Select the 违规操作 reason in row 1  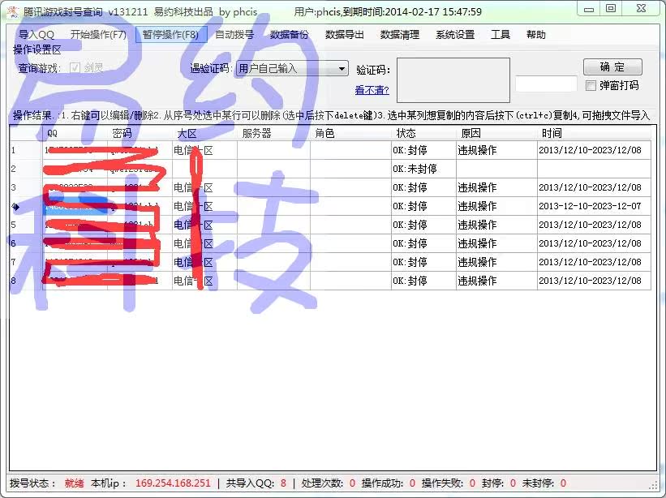tap(496, 150)
